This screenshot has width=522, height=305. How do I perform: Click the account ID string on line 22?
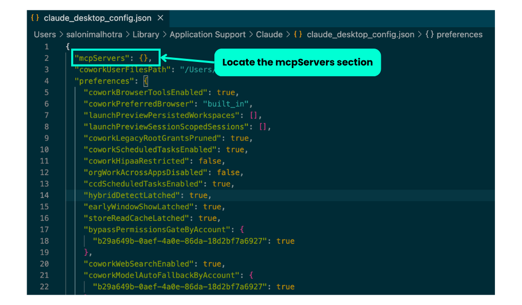click(180, 287)
